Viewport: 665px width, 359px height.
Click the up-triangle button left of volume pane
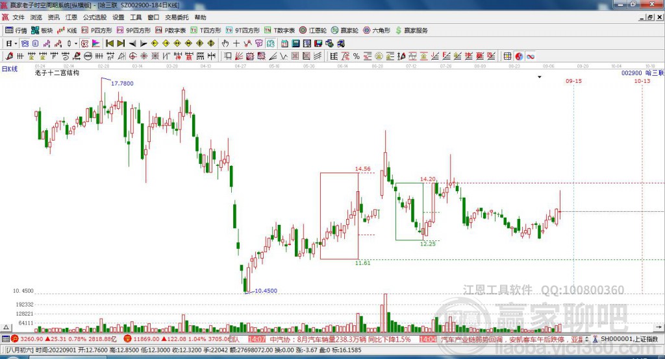click(x=6, y=327)
